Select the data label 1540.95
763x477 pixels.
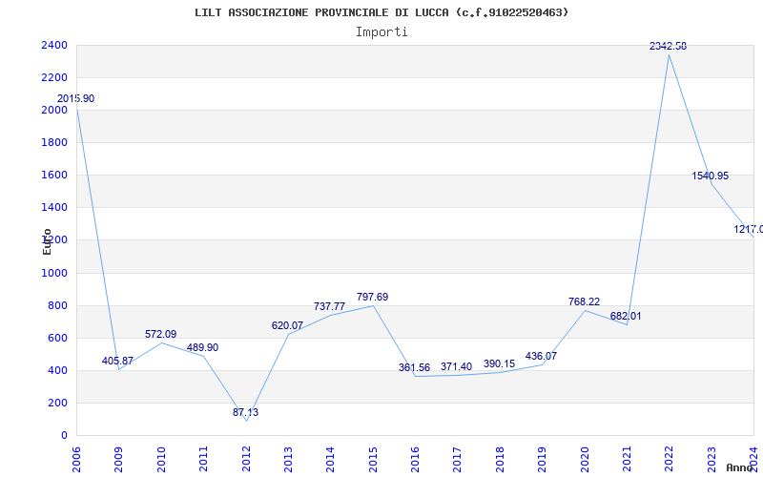(x=711, y=176)
